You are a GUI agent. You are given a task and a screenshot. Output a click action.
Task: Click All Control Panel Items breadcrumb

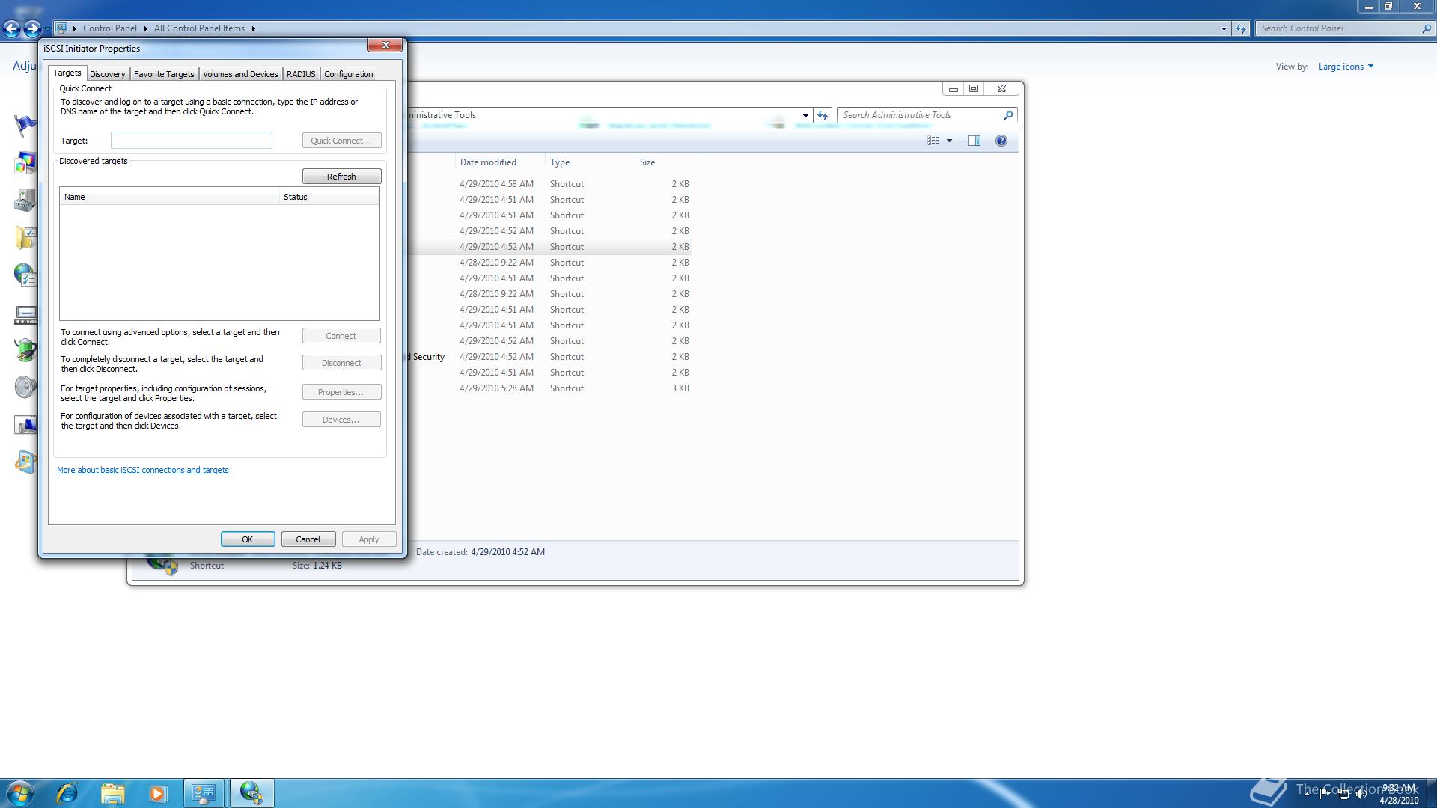[199, 28]
